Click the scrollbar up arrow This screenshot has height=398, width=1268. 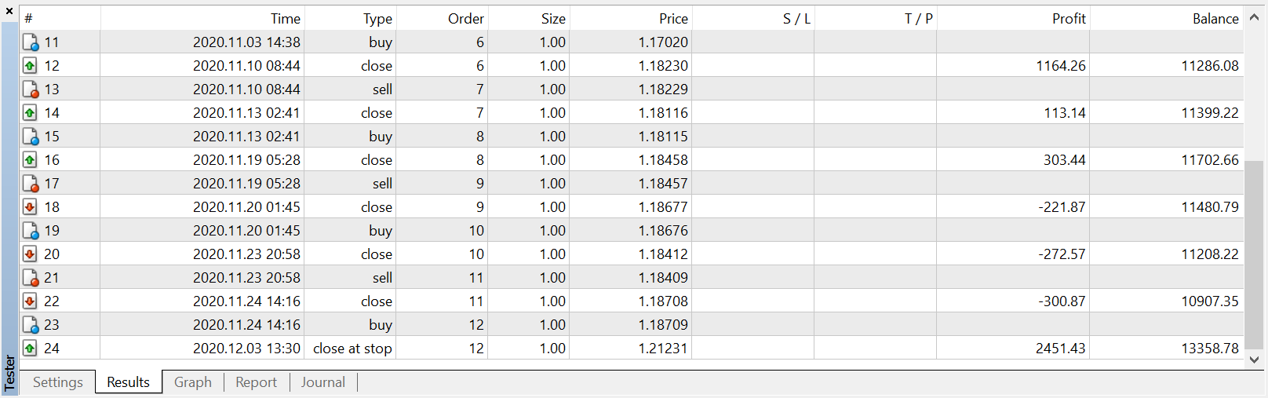[x=1254, y=17]
